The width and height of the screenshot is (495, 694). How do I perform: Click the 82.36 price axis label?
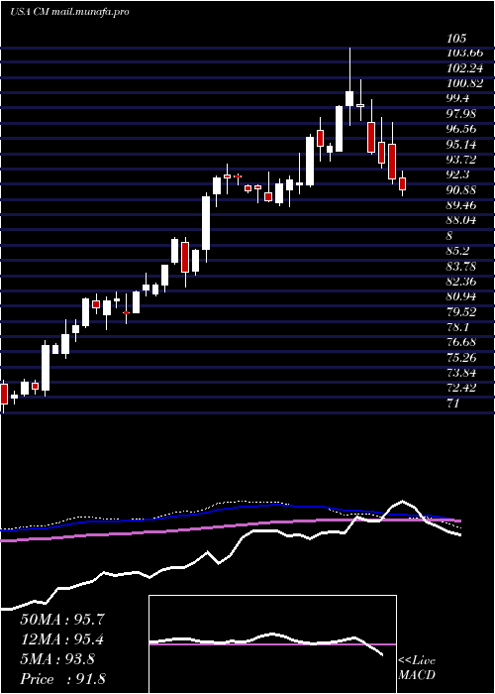(461, 281)
